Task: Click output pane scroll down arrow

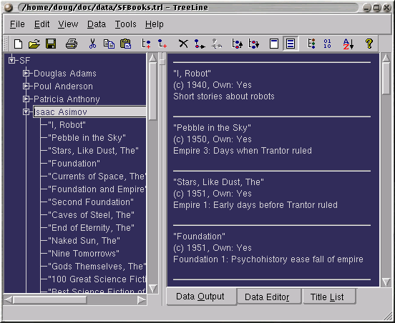Action: coord(386,282)
